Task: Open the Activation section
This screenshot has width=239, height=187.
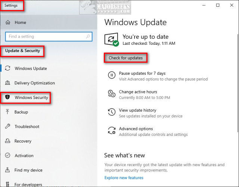Action: click(x=49, y=156)
